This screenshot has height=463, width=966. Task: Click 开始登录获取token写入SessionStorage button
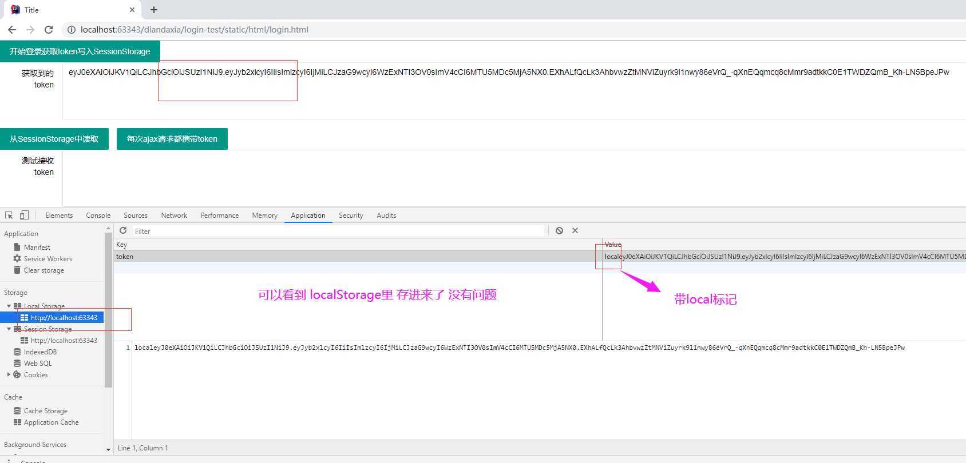point(80,51)
